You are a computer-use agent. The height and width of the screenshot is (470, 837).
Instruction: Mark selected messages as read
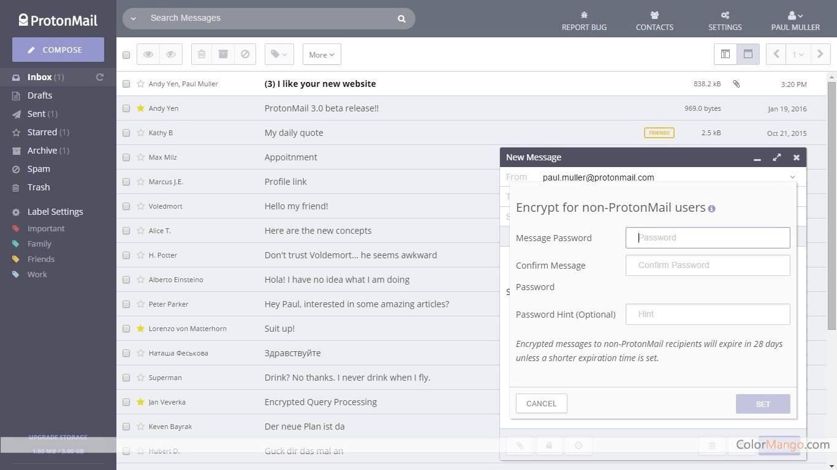tap(148, 54)
